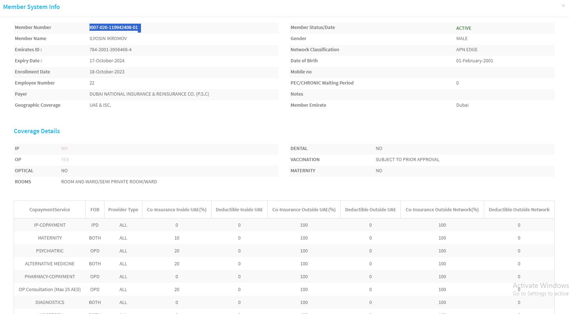Click the PHARMACY-COPAYMENT row label
This screenshot has height=314, width=569.
pyautogui.click(x=50, y=277)
